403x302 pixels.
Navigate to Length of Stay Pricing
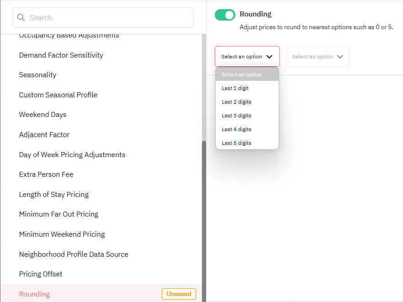click(x=54, y=195)
